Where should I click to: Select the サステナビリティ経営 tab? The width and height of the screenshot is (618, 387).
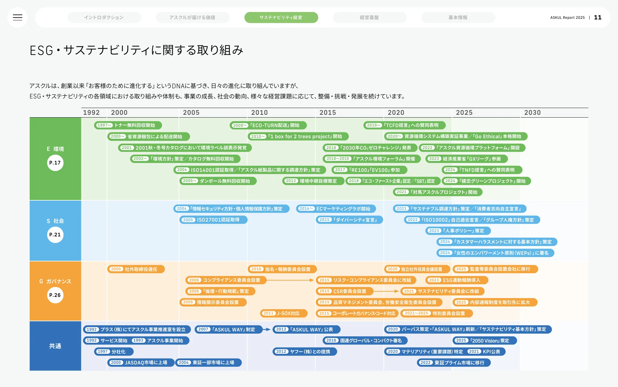pos(281,18)
